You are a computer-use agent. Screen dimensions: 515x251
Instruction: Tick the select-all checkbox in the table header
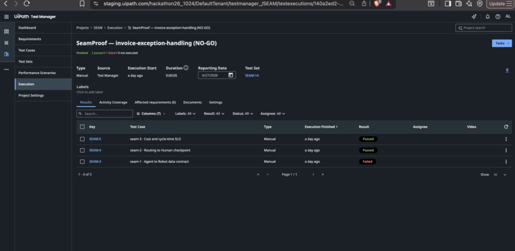click(x=82, y=126)
